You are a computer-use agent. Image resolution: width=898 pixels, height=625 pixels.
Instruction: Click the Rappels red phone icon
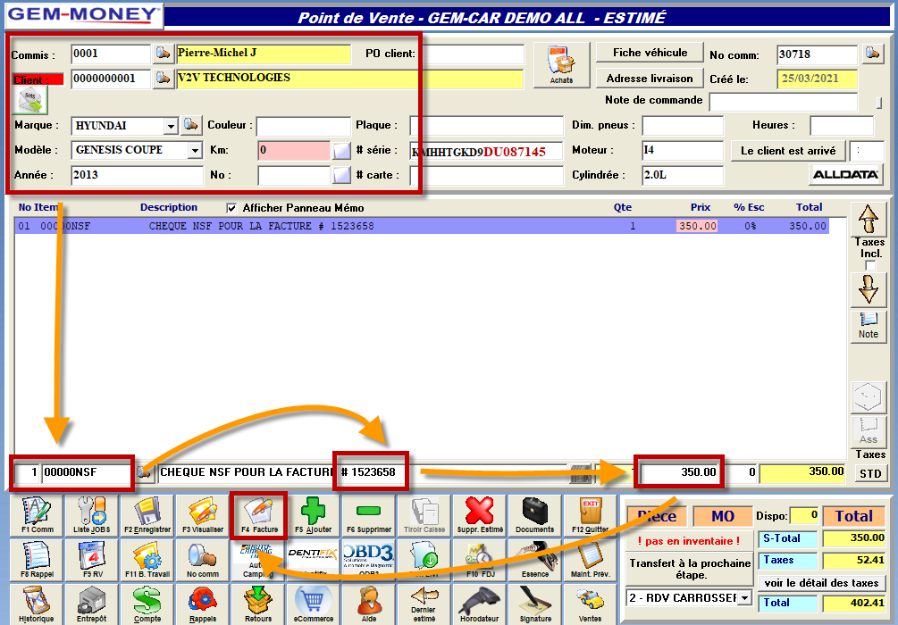[x=203, y=604]
